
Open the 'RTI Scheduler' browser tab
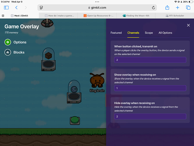point(175,15)
